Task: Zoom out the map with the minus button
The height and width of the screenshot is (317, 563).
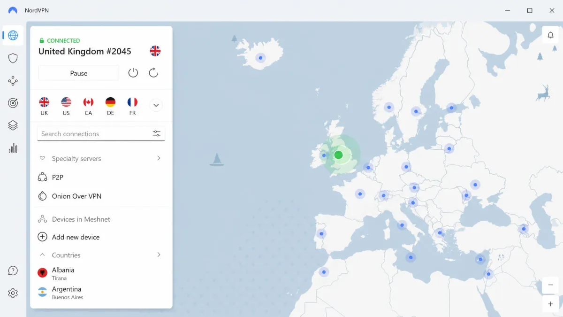Action: [550, 285]
